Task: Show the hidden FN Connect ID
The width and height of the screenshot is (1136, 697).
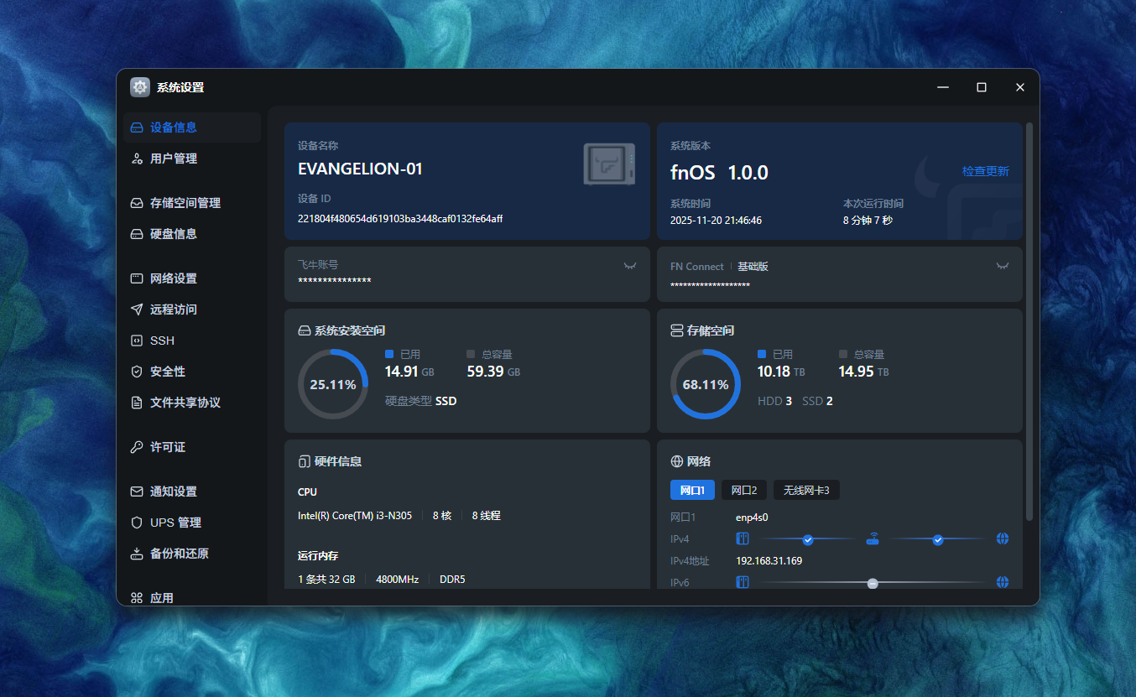Action: [x=1002, y=266]
